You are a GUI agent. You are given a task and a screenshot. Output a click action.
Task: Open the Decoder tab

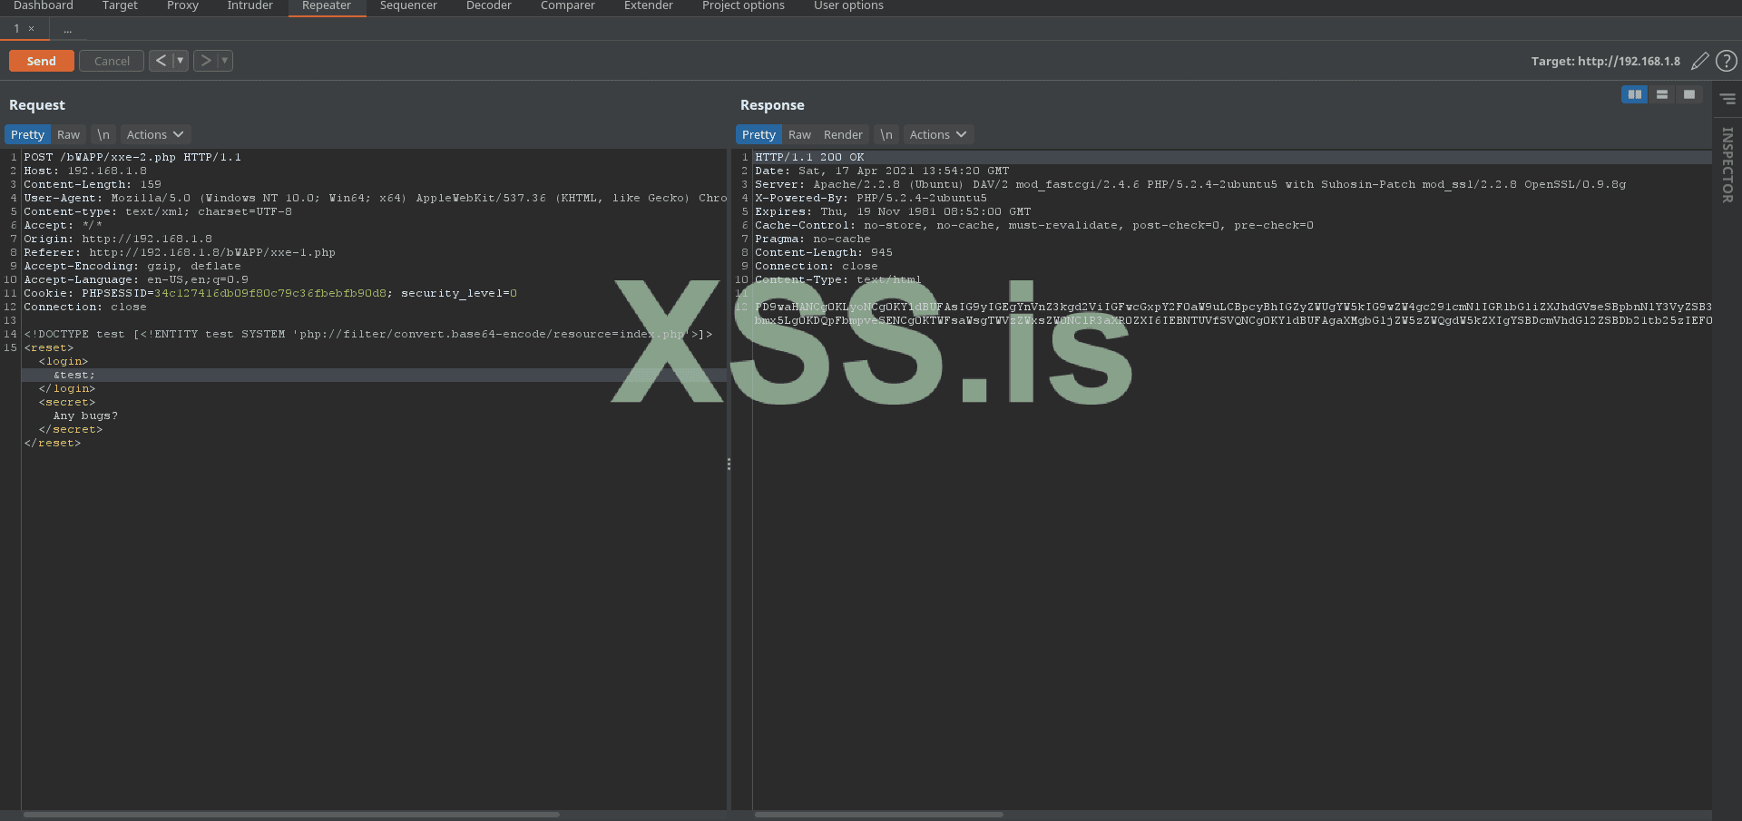[x=489, y=6]
